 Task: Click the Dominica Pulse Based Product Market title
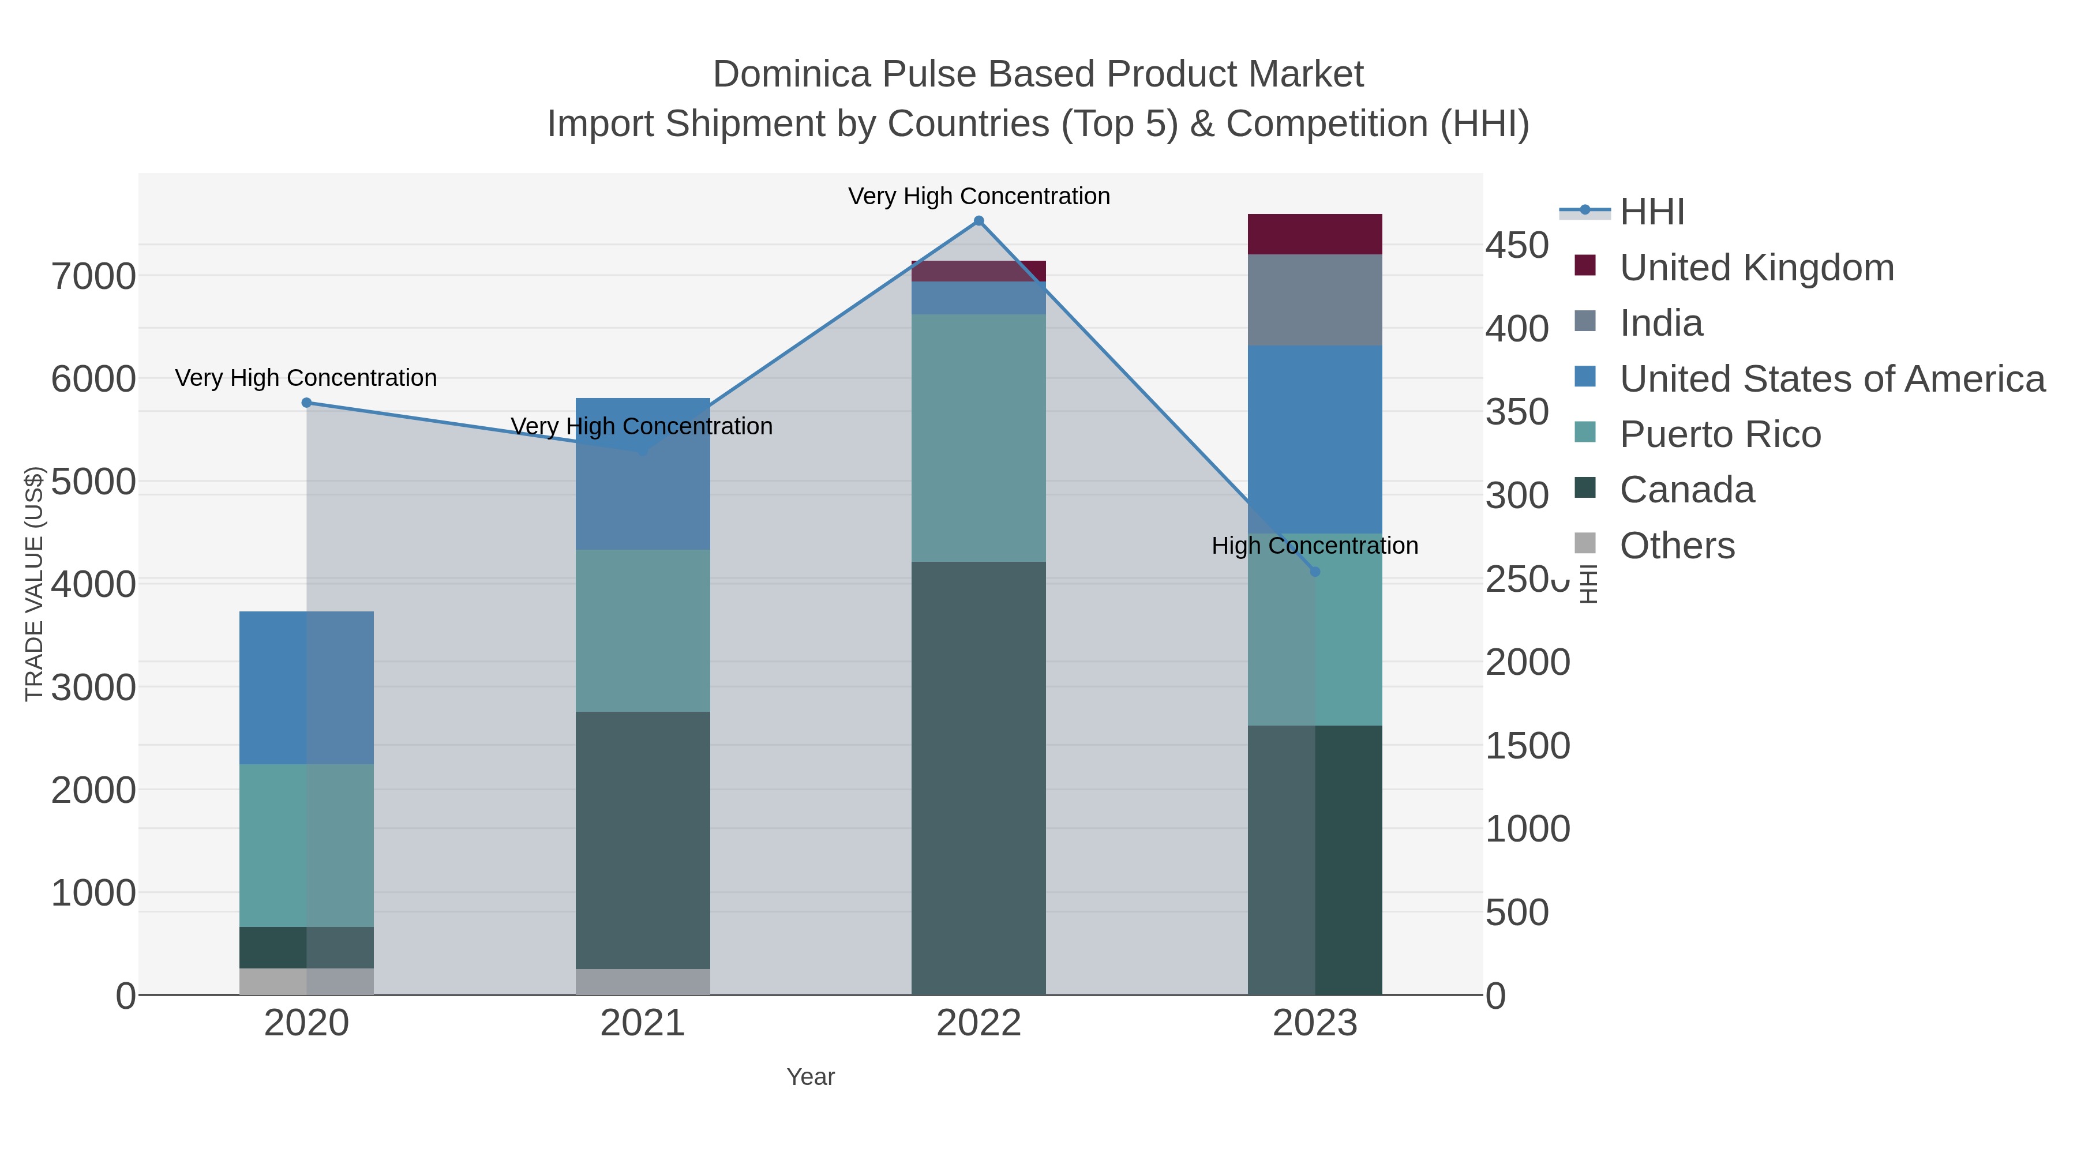click(x=1038, y=74)
